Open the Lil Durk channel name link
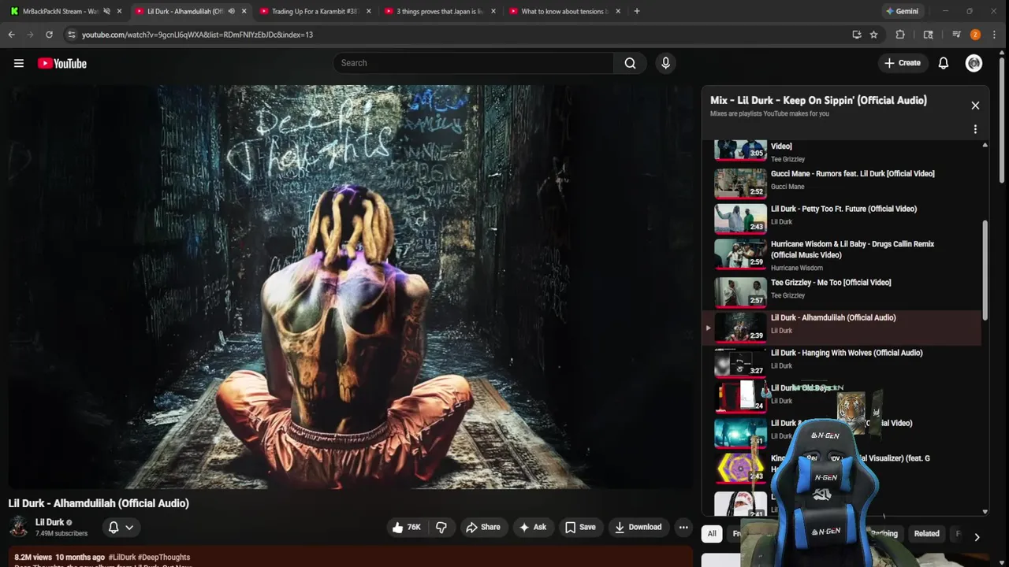This screenshot has width=1009, height=567. click(x=50, y=522)
